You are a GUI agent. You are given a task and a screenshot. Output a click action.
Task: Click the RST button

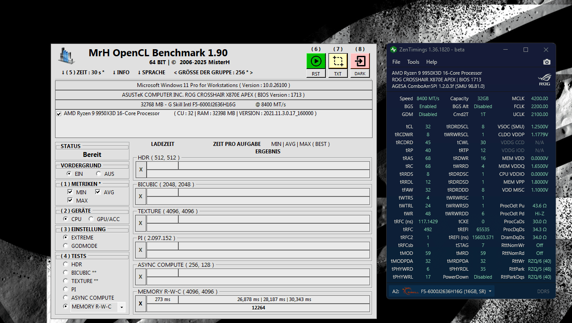[316, 74]
